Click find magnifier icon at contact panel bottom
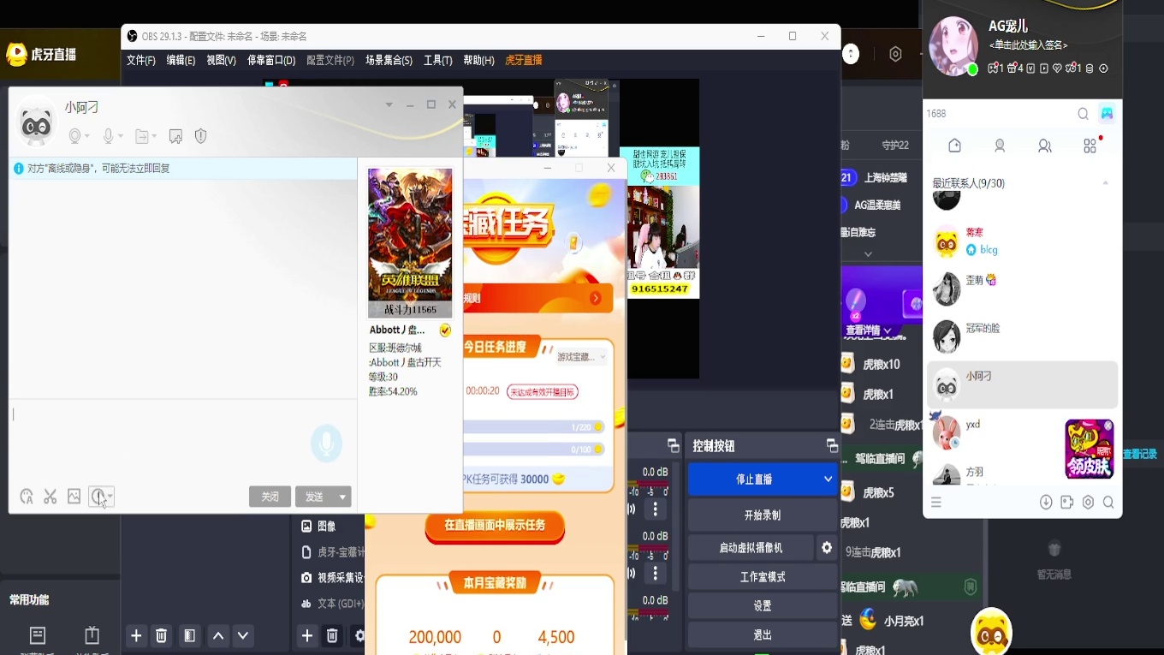This screenshot has width=1164, height=655. pyautogui.click(x=1108, y=503)
